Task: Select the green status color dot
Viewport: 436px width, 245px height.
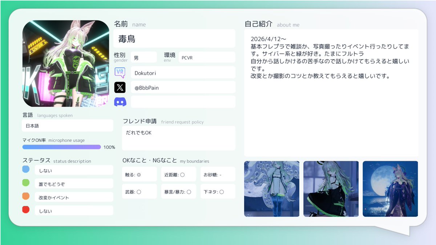Action: [x=26, y=183]
